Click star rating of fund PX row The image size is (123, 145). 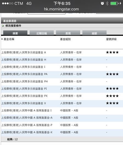[112, 96]
